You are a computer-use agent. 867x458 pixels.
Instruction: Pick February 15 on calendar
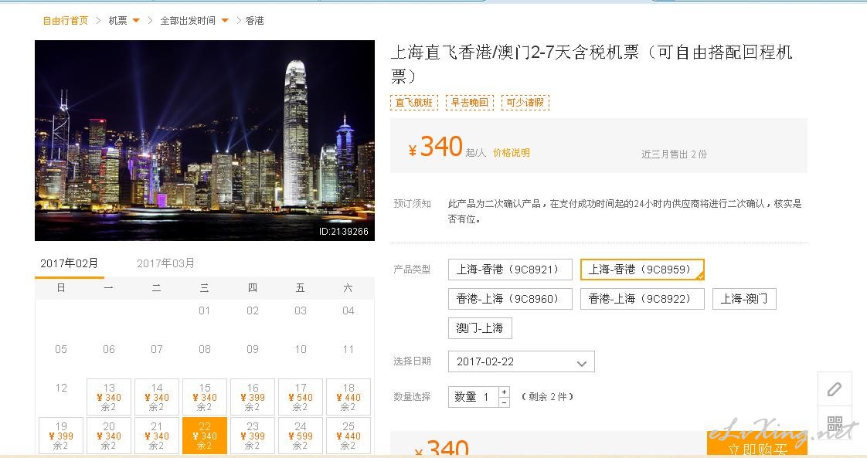pos(205,397)
